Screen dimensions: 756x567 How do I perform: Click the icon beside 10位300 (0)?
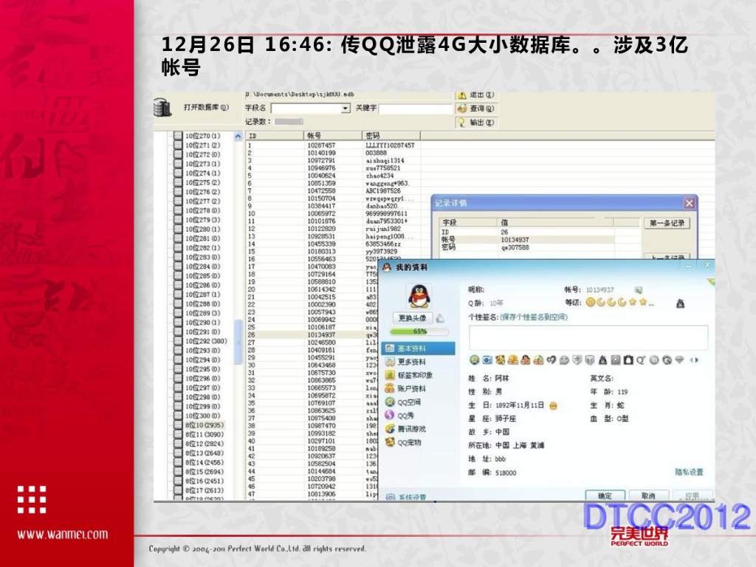(178, 416)
